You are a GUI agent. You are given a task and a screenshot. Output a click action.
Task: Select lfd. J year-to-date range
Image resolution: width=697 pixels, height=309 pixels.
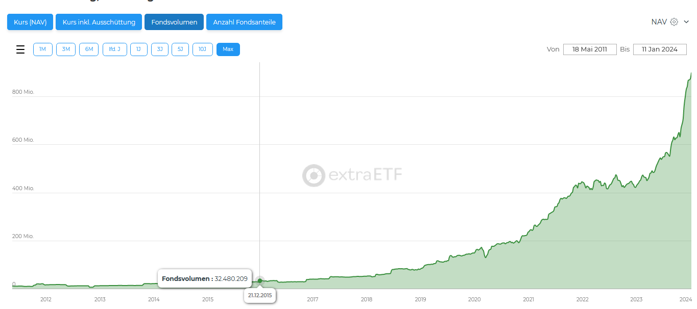(x=114, y=49)
